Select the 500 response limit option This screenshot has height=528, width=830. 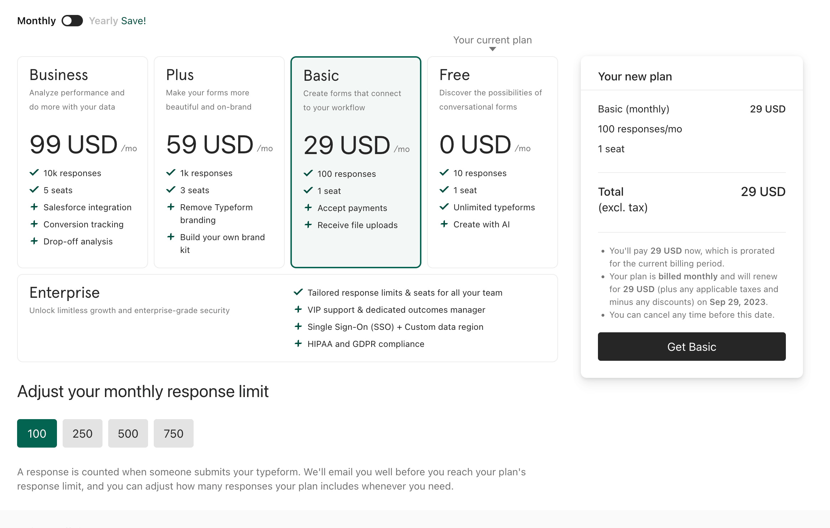tap(128, 433)
